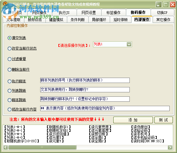Click the 测试 button

[x=163, y=120]
